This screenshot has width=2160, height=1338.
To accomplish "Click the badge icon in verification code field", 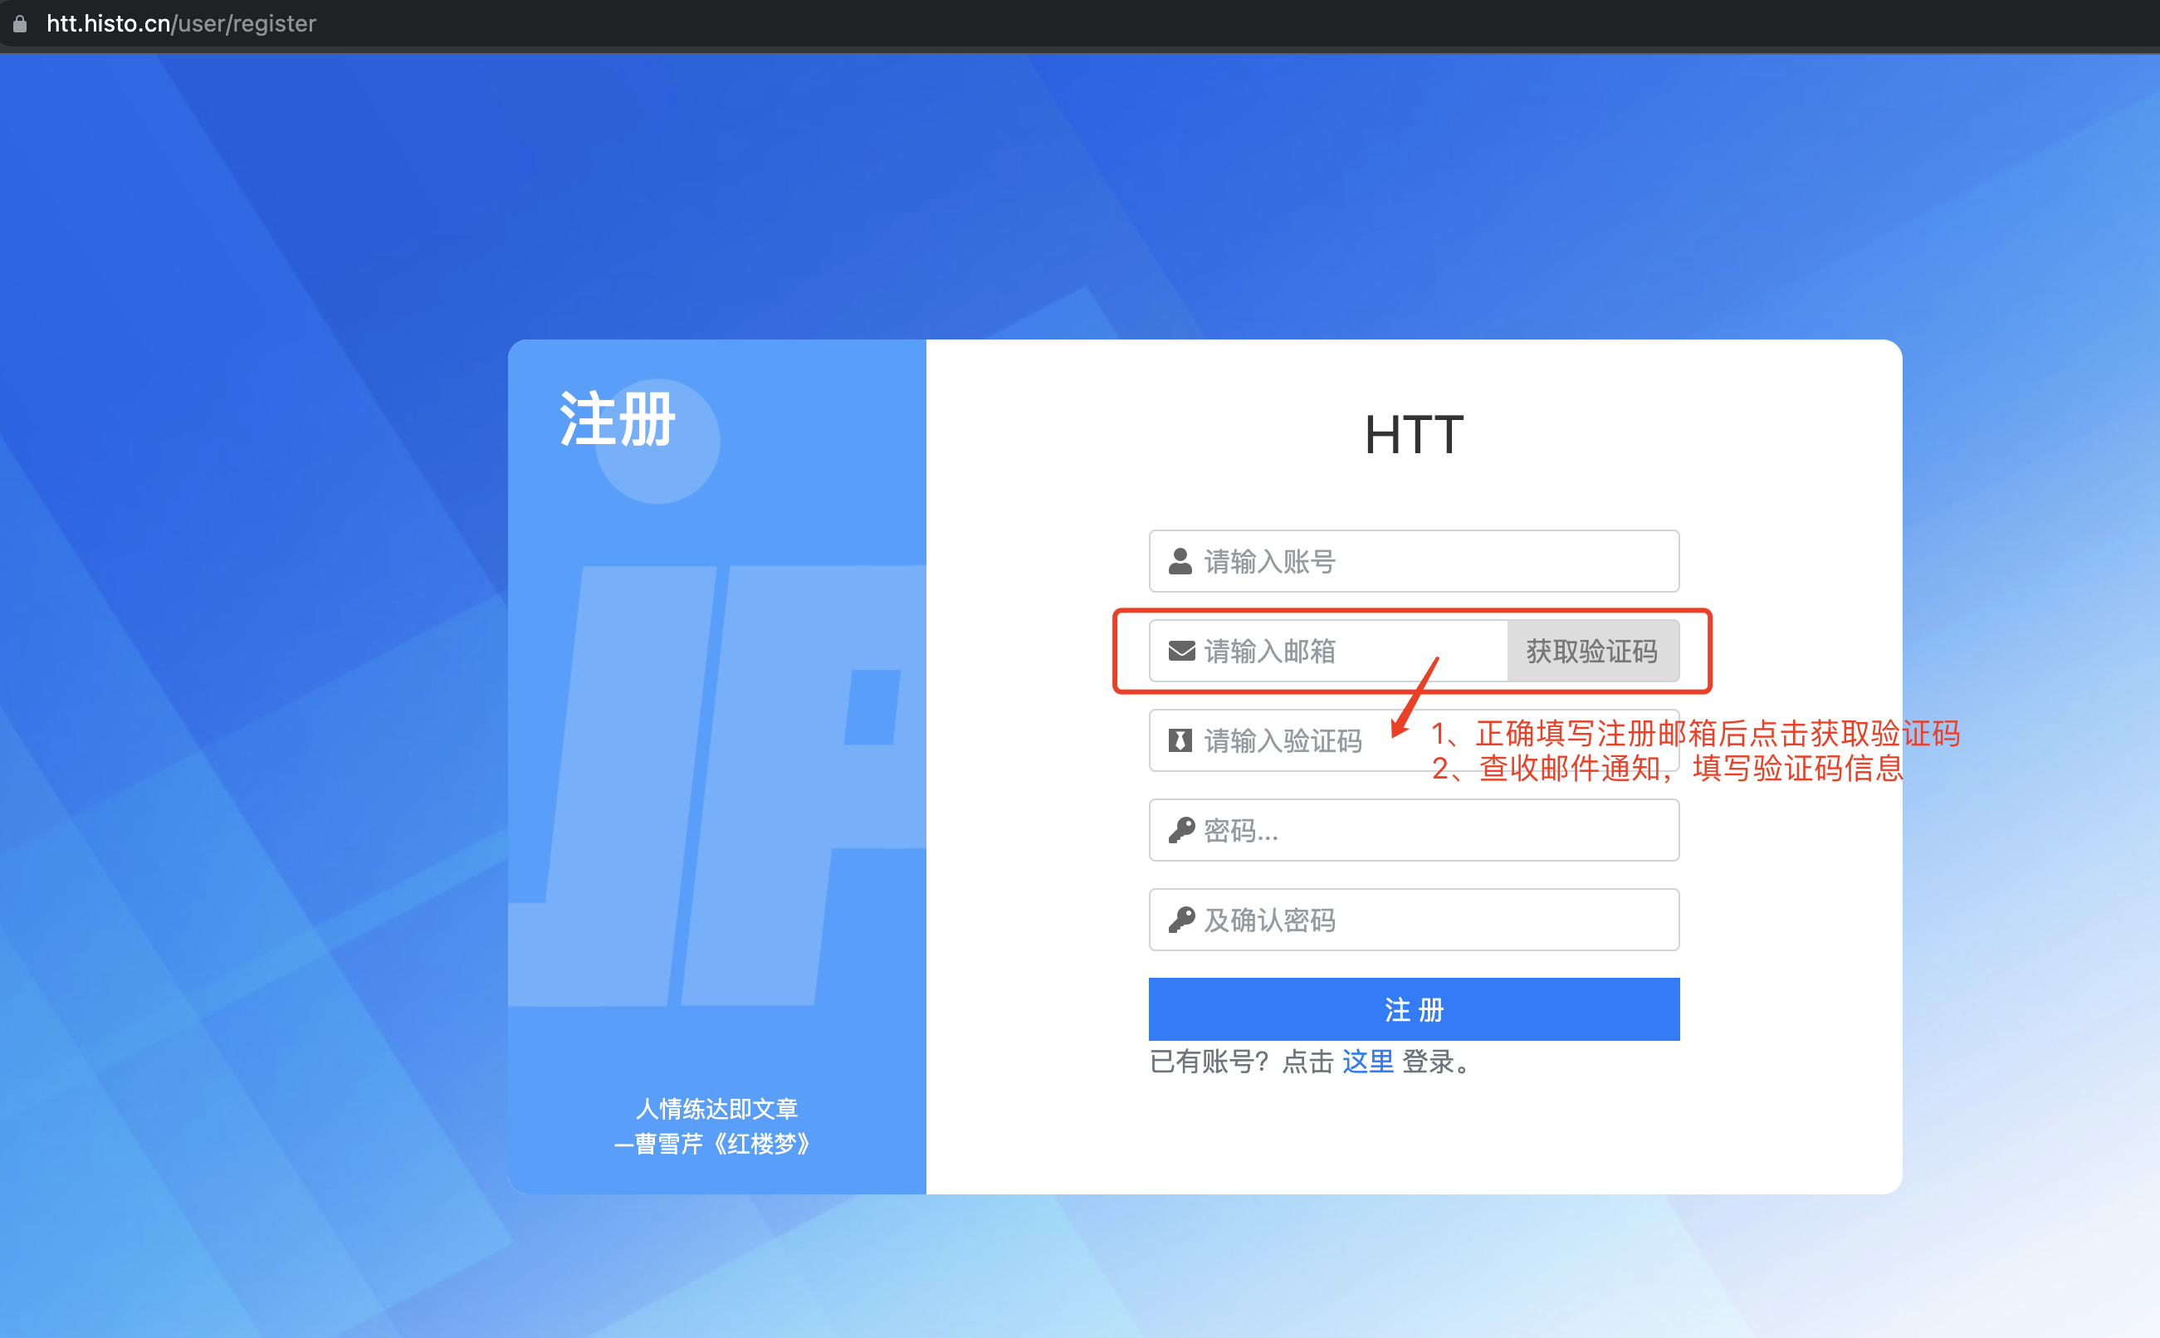I will click(x=1180, y=740).
